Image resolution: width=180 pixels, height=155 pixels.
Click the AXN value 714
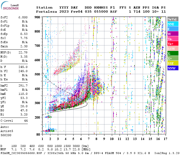137,12
